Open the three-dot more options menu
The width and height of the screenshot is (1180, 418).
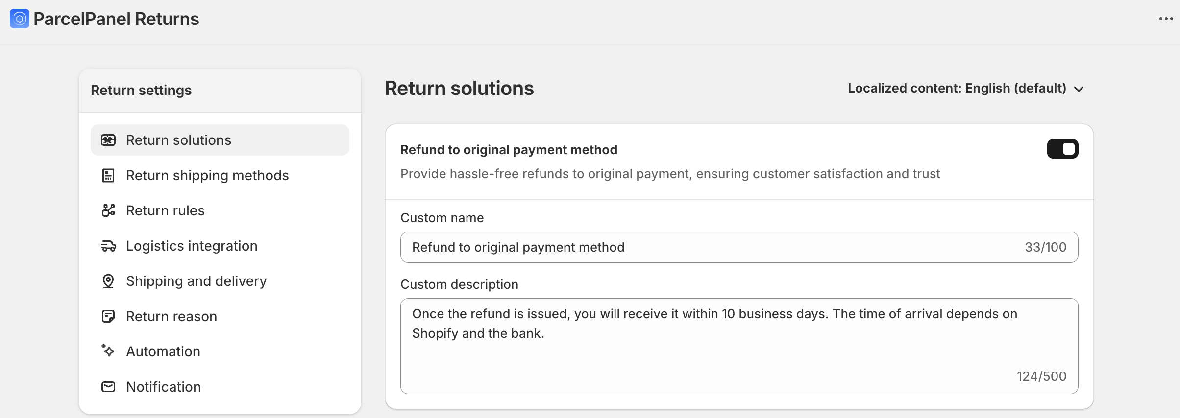pyautogui.click(x=1166, y=19)
